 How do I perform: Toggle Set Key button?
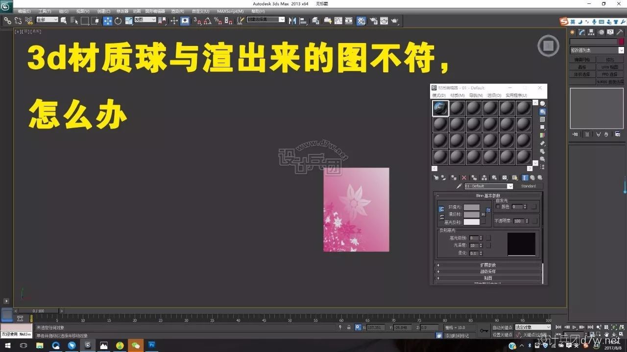(x=503, y=334)
